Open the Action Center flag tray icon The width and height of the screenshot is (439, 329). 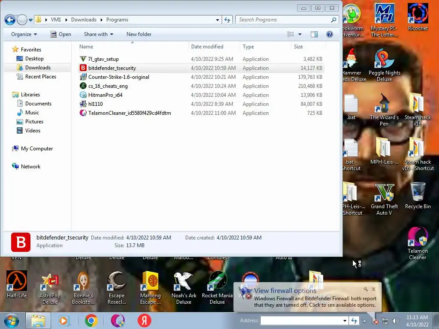tap(375, 321)
